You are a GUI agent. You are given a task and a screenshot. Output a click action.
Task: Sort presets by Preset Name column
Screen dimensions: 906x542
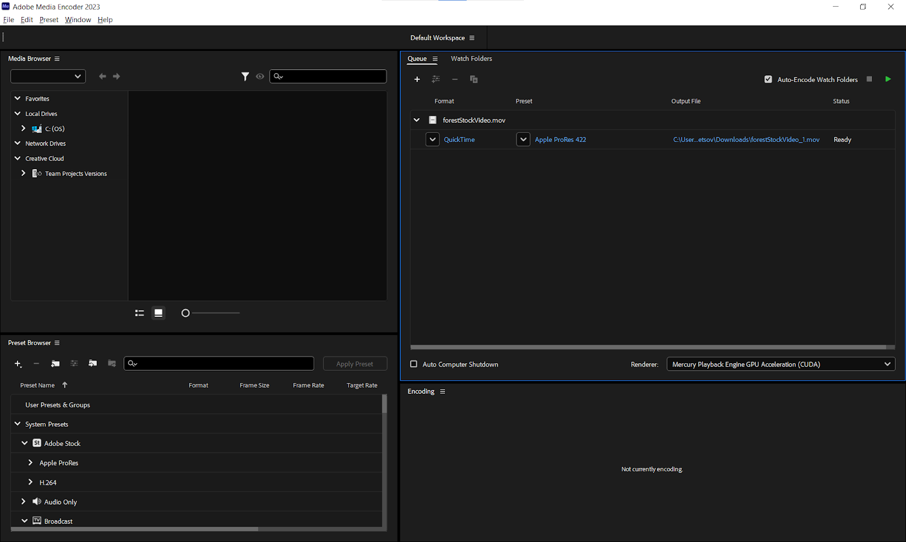tap(37, 385)
